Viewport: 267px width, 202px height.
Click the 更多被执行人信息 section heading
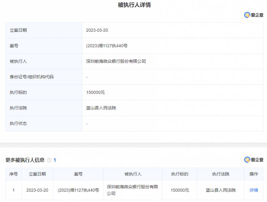coord(25,160)
